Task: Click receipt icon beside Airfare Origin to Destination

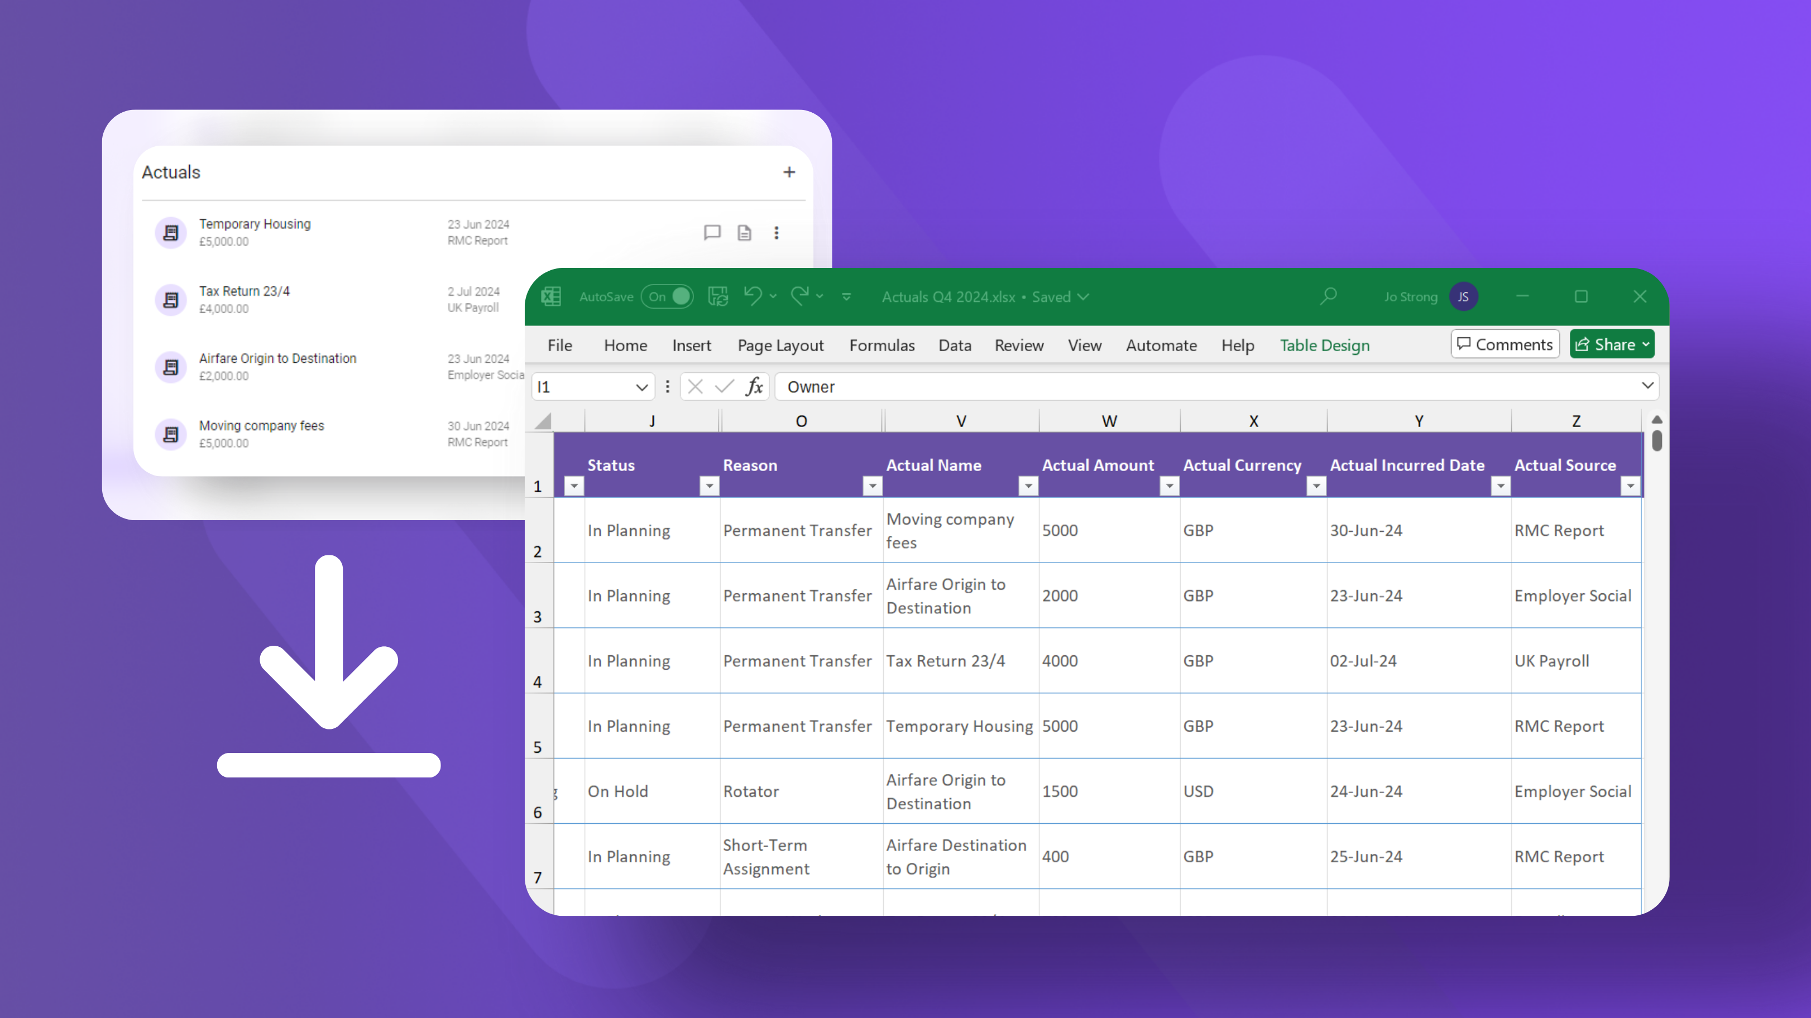Action: (171, 367)
